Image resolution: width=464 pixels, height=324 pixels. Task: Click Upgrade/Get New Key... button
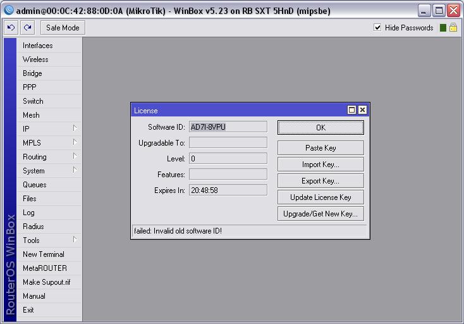click(x=321, y=214)
